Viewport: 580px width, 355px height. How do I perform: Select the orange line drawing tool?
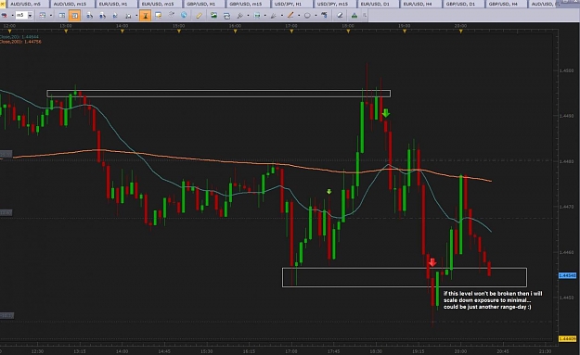290,16
